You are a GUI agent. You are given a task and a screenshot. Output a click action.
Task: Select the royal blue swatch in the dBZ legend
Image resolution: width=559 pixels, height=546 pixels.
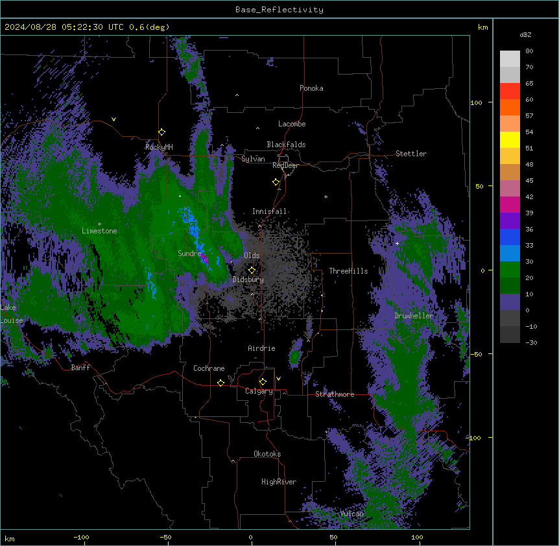pos(510,237)
